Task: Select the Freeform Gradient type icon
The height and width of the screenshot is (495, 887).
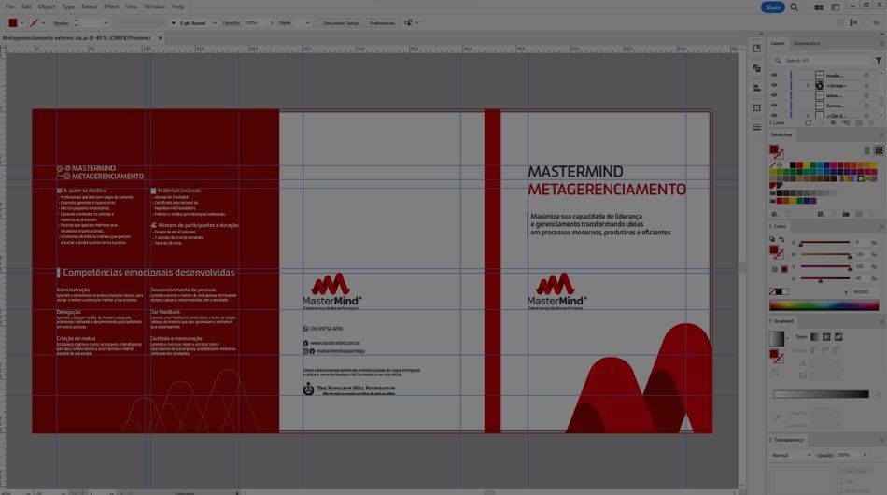Action: point(838,337)
